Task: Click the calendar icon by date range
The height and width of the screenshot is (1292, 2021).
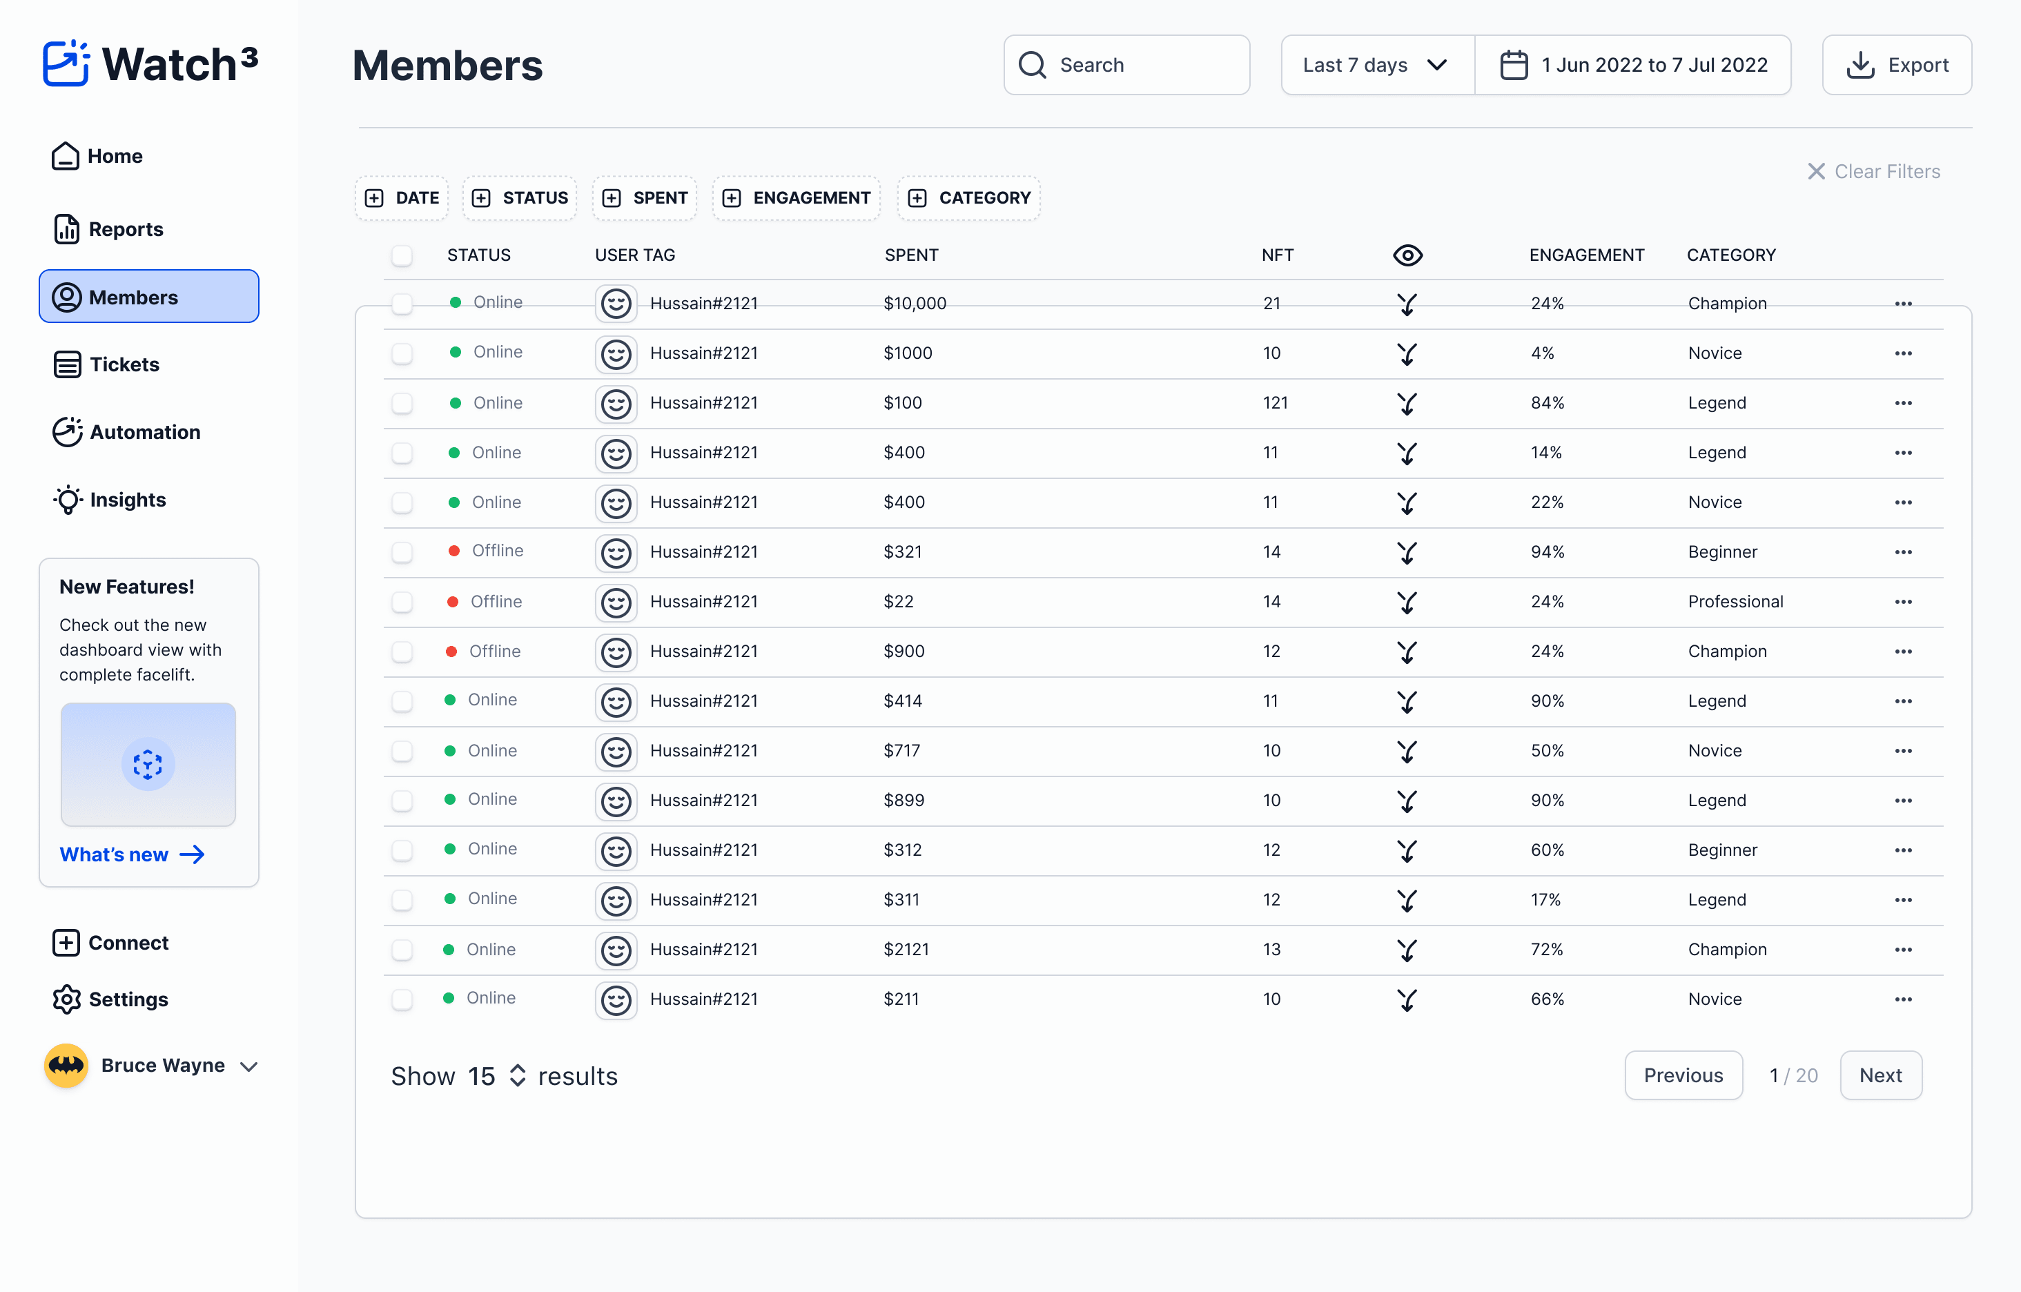Action: pyautogui.click(x=1513, y=65)
